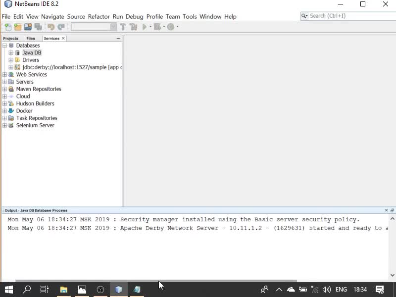The width and height of the screenshot is (396, 297).
Task: Click the Docker whale icon
Action: (11, 111)
